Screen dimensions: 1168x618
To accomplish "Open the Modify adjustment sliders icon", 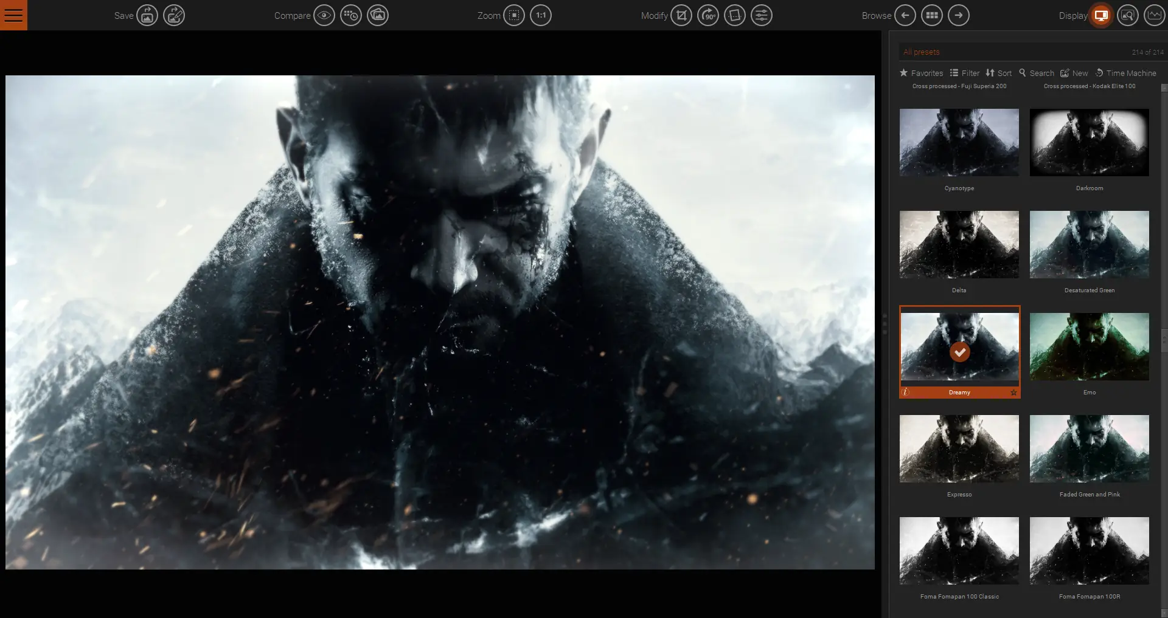I will pos(762,15).
